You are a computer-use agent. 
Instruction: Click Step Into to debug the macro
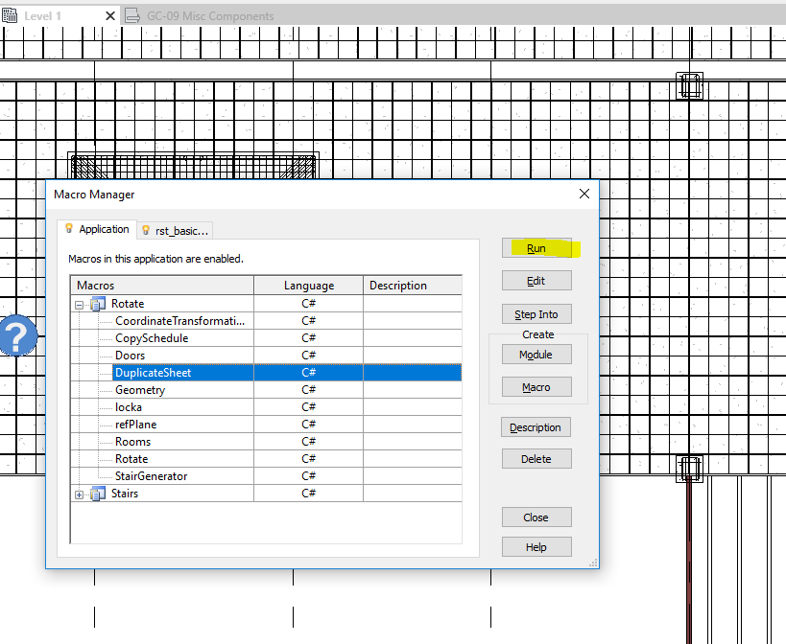(x=536, y=313)
